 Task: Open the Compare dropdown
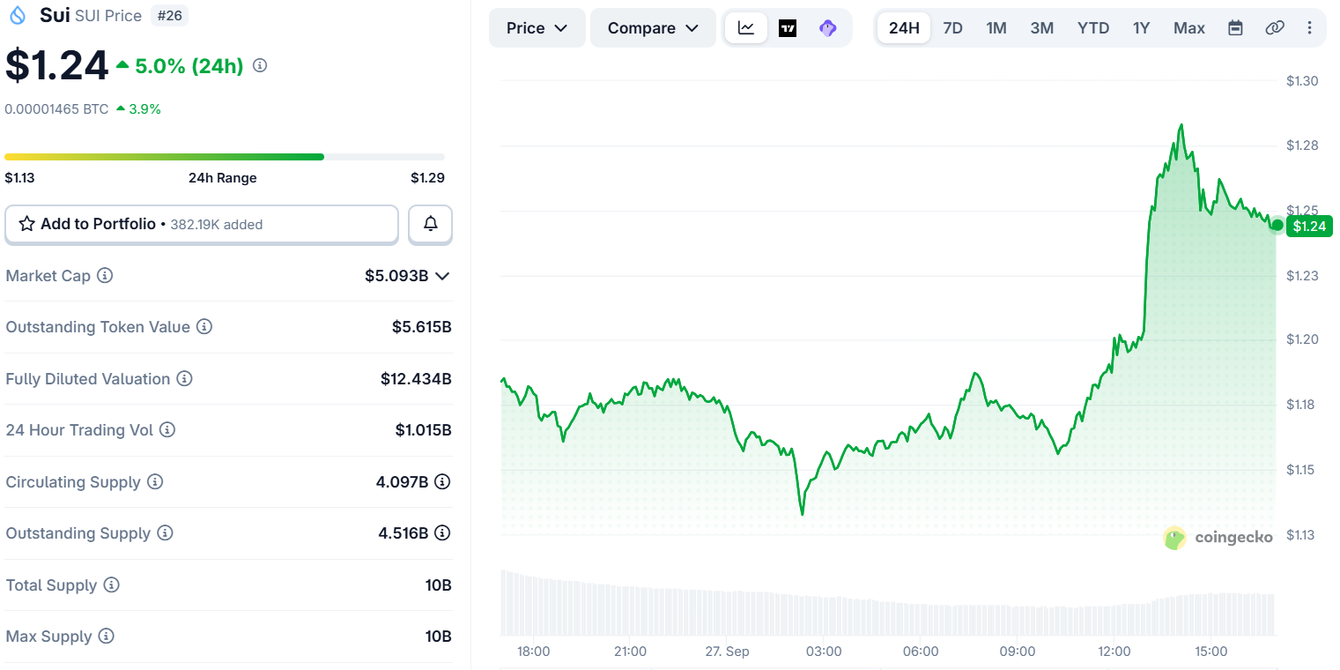[653, 28]
